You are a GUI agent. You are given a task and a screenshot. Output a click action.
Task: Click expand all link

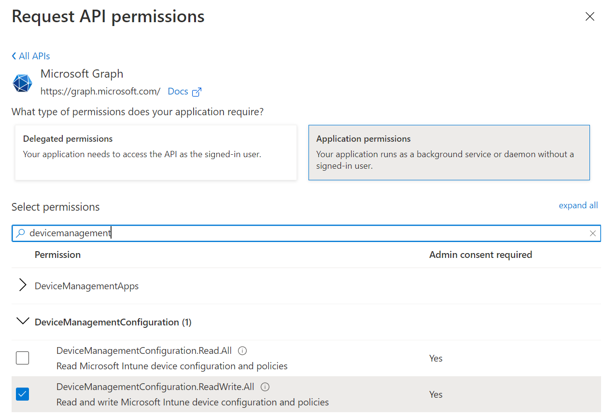tap(578, 205)
